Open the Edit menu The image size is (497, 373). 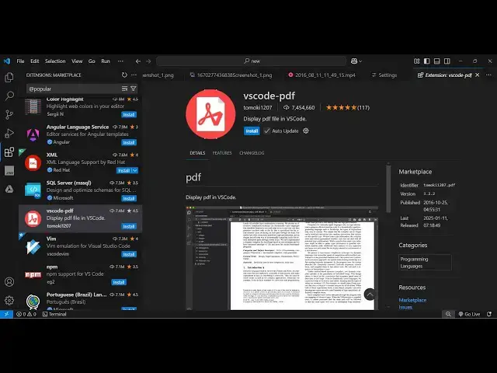34,61
